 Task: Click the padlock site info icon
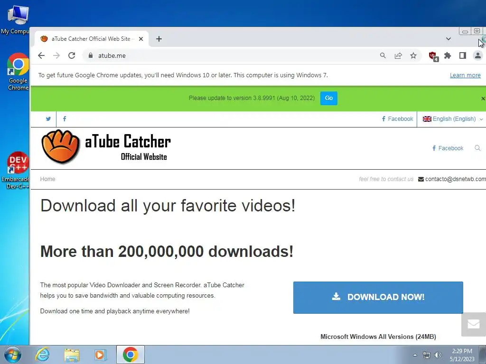coord(91,56)
